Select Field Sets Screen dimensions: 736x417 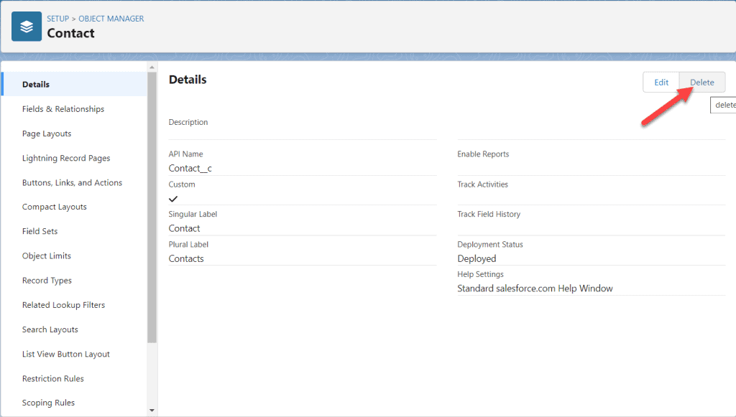coord(40,231)
